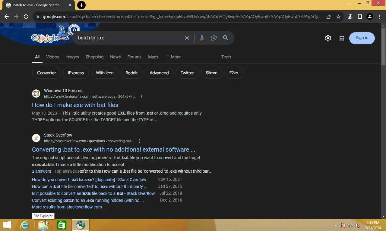
Task: Start voice search with microphone icon
Action: tap(202, 38)
